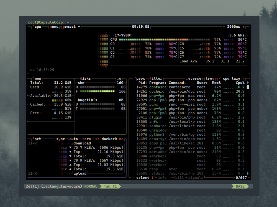The image size is (277, 207).
Task: Click kill in the process footer
Action: click(x=179, y=178)
